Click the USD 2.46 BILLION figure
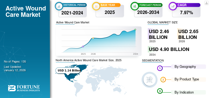This screenshot has height=98, width=210. click(x=159, y=34)
